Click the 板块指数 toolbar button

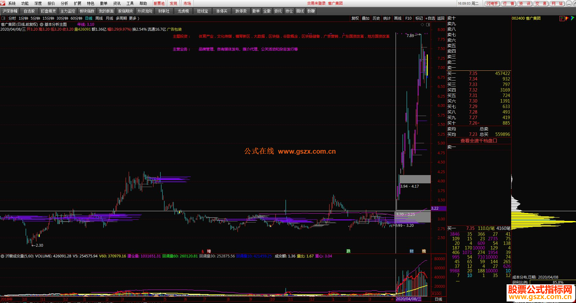click(87, 11)
